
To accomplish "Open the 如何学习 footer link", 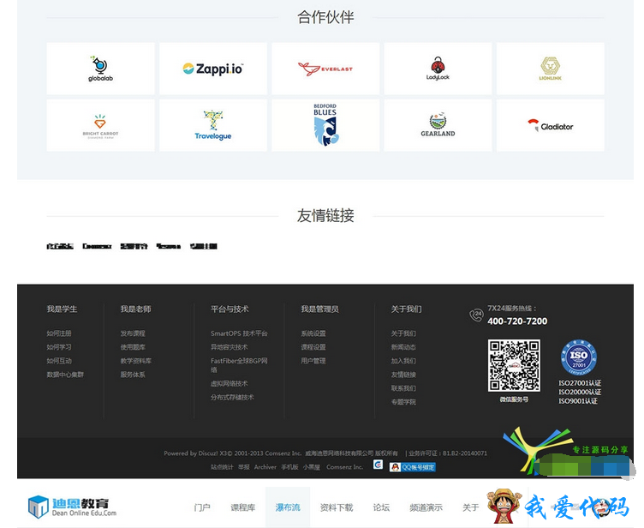I will point(59,347).
